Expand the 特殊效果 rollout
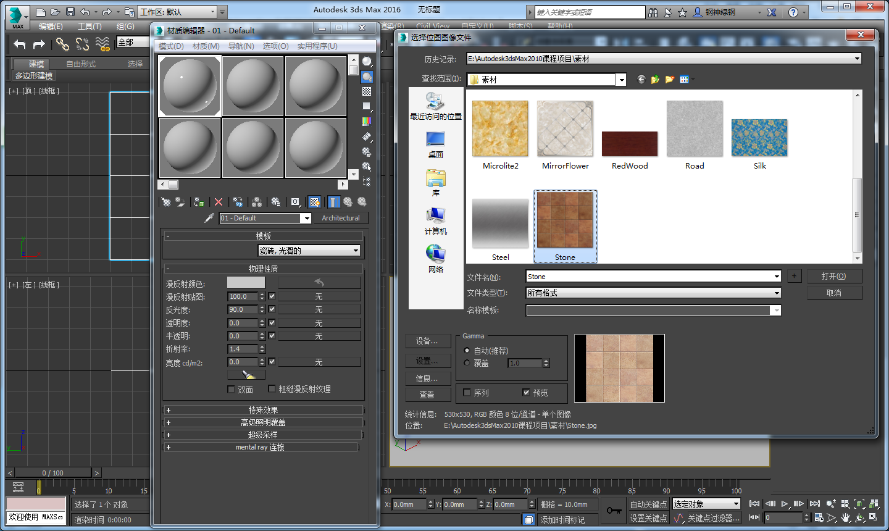This screenshot has width=889, height=531. click(263, 410)
